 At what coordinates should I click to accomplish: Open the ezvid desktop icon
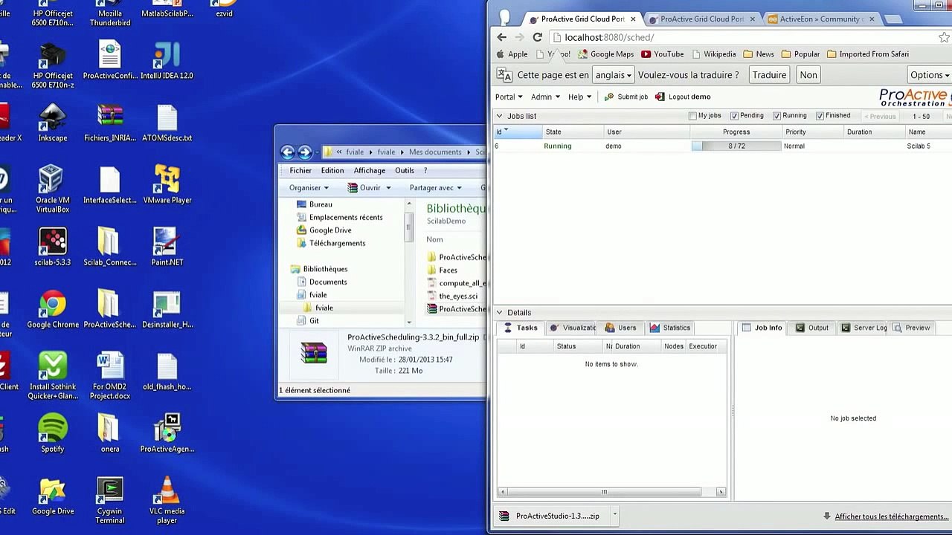pos(224,9)
